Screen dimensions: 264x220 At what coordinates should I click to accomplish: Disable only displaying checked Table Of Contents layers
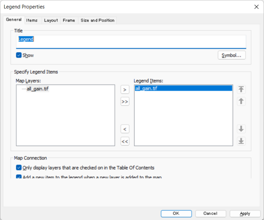19,168
